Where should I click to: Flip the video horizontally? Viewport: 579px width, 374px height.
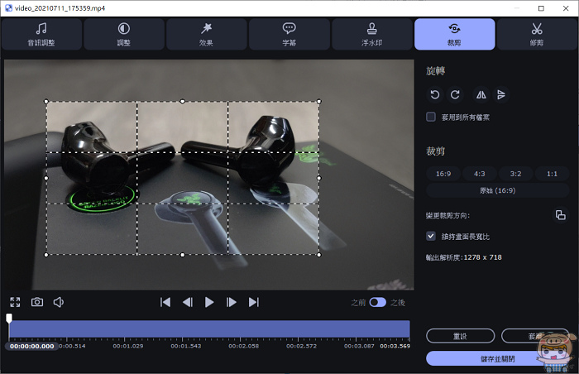coord(481,94)
